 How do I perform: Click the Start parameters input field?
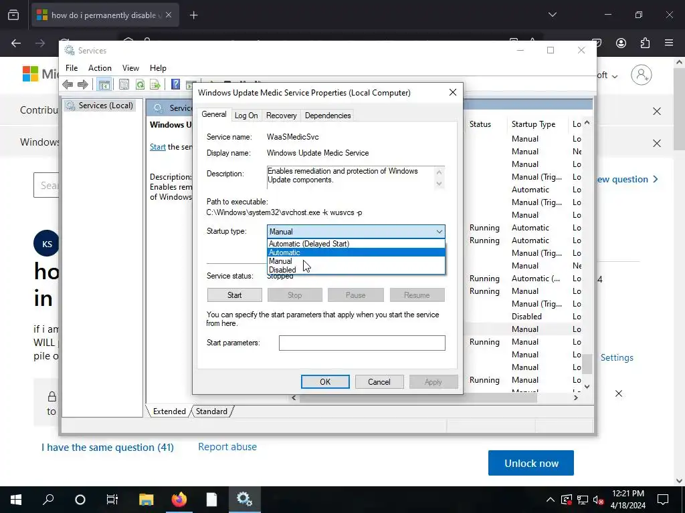click(x=362, y=343)
